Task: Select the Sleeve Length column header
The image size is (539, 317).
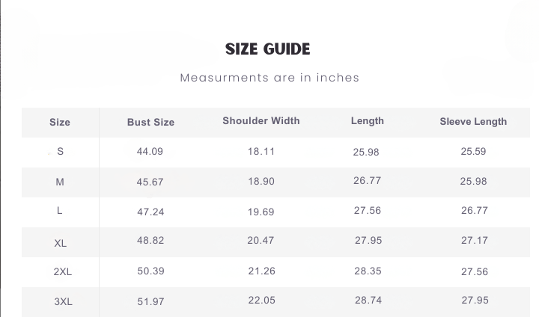Action: (x=473, y=121)
